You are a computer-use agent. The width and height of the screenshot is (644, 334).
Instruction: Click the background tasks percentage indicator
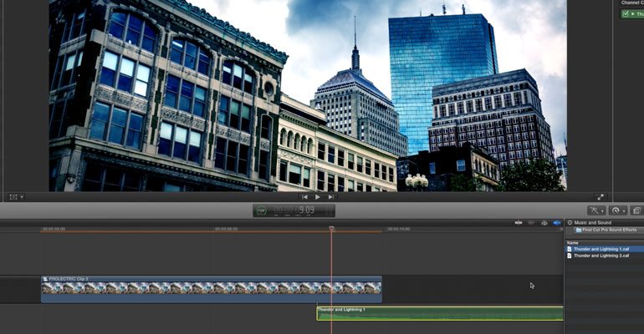(x=261, y=211)
